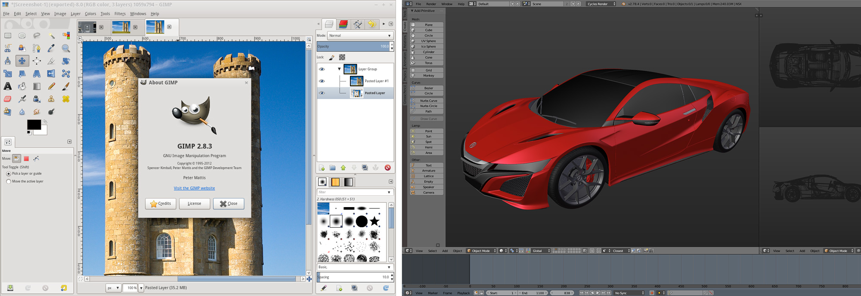Create a new layer with the new-layer icon
Image resolution: width=861 pixels, height=296 pixels.
[322, 168]
